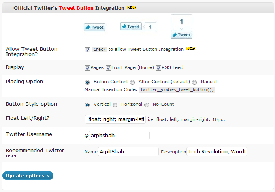Click the twitter_goodies_tweet_button(); code snippet

click(177, 89)
